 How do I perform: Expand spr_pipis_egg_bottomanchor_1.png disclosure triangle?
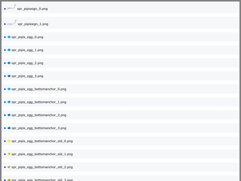(5, 102)
